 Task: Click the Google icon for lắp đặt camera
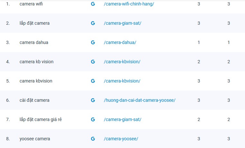click(93, 23)
